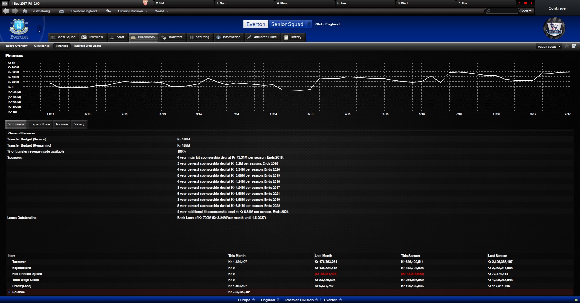
Task: Open the FM menu dropdown
Action: (527, 11)
